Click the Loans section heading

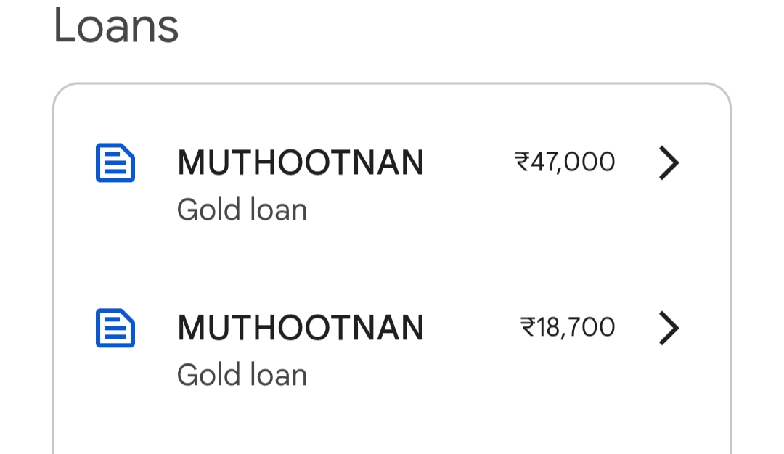[x=116, y=26]
